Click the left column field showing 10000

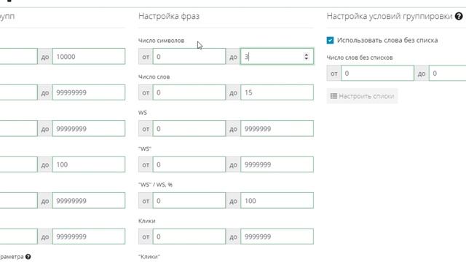(x=89, y=57)
